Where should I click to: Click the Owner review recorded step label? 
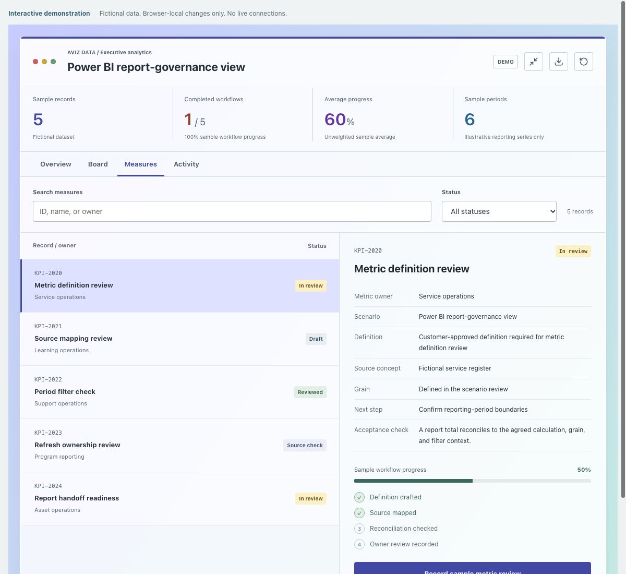pyautogui.click(x=404, y=544)
